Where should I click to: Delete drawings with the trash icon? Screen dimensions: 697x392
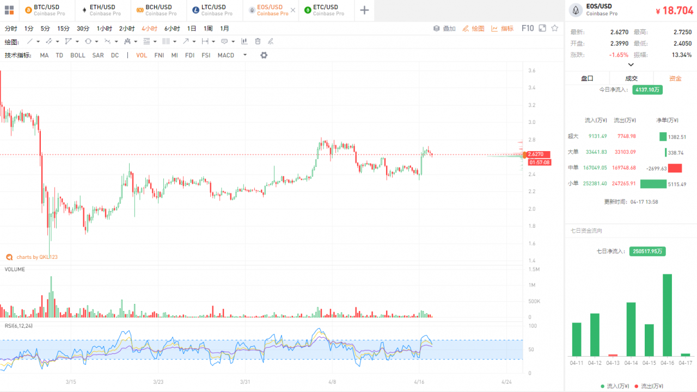click(x=258, y=41)
